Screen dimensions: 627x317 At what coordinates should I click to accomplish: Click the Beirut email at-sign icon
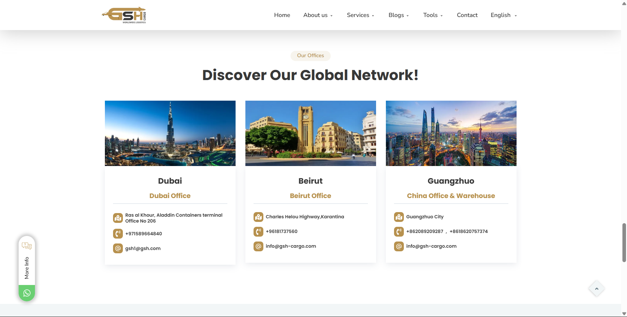pos(258,246)
